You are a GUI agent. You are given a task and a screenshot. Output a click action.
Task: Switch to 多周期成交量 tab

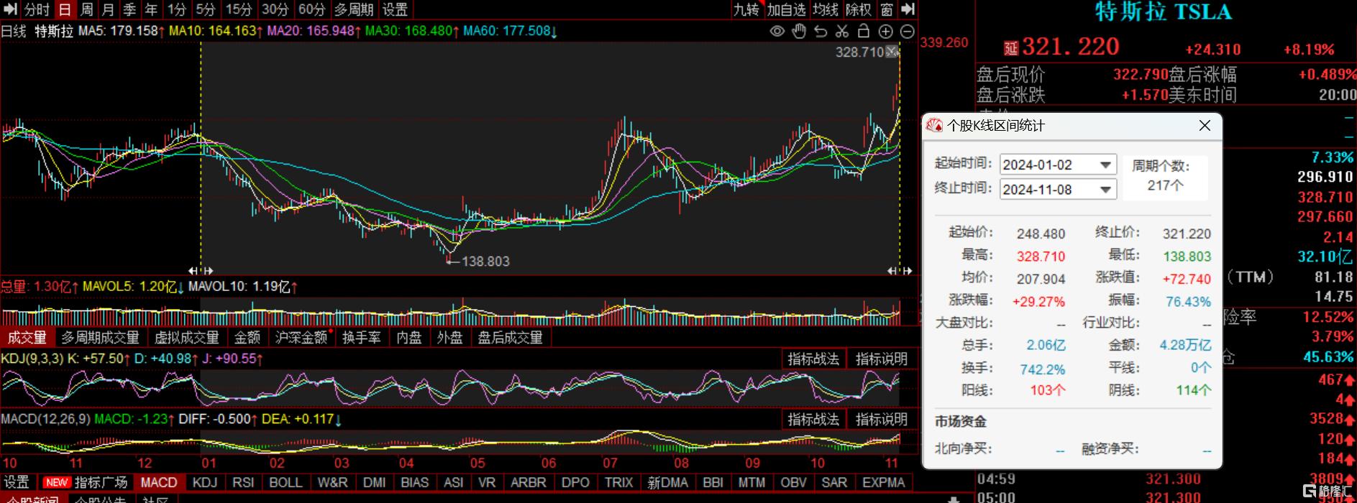[x=100, y=337]
